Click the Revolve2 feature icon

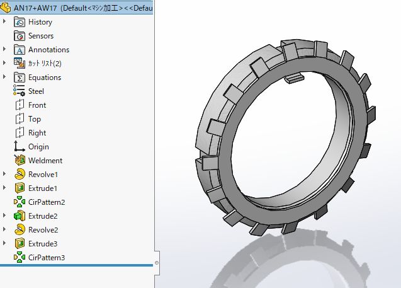(20, 229)
